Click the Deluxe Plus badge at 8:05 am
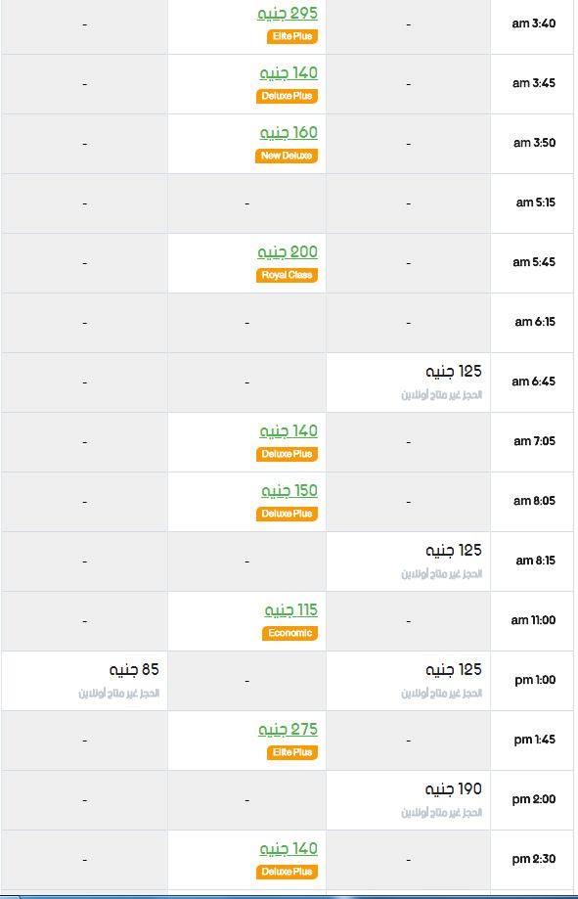Image resolution: width=578 pixels, height=899 pixels. (287, 514)
